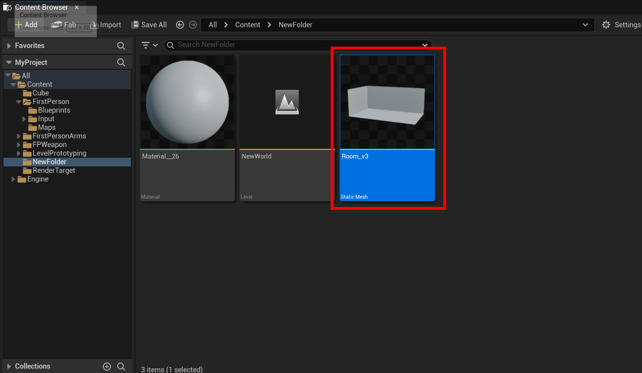The image size is (642, 373).
Task: Click the Import button
Action: click(107, 25)
